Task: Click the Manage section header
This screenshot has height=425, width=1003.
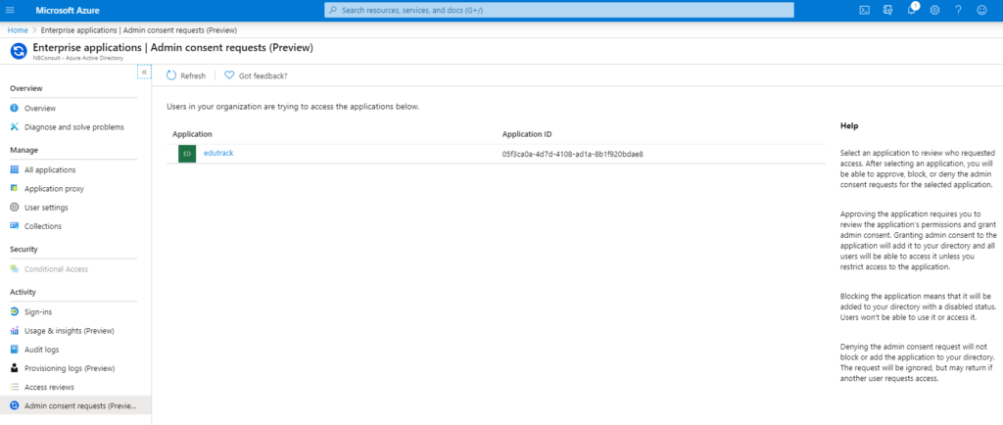Action: click(24, 150)
